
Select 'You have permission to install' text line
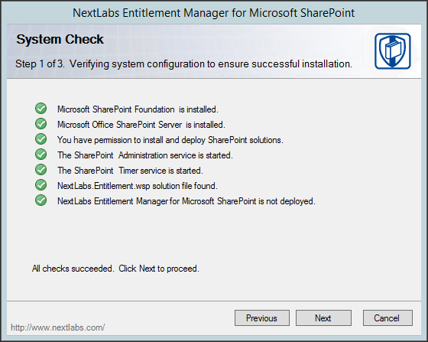(x=170, y=140)
